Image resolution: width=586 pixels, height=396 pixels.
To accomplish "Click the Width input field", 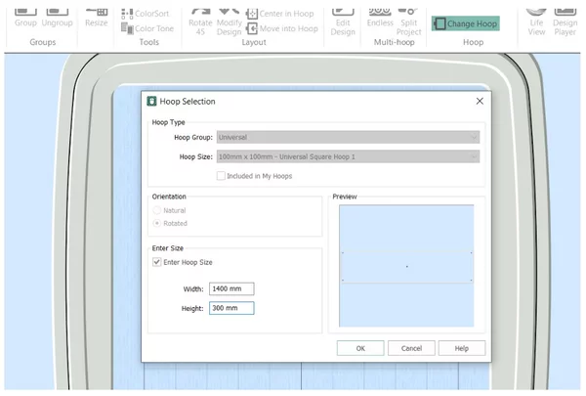I will pyautogui.click(x=231, y=288).
